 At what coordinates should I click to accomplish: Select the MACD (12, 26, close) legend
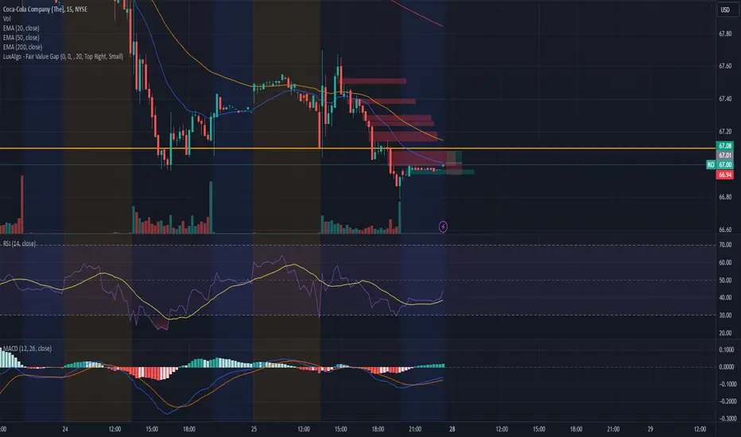point(27,349)
